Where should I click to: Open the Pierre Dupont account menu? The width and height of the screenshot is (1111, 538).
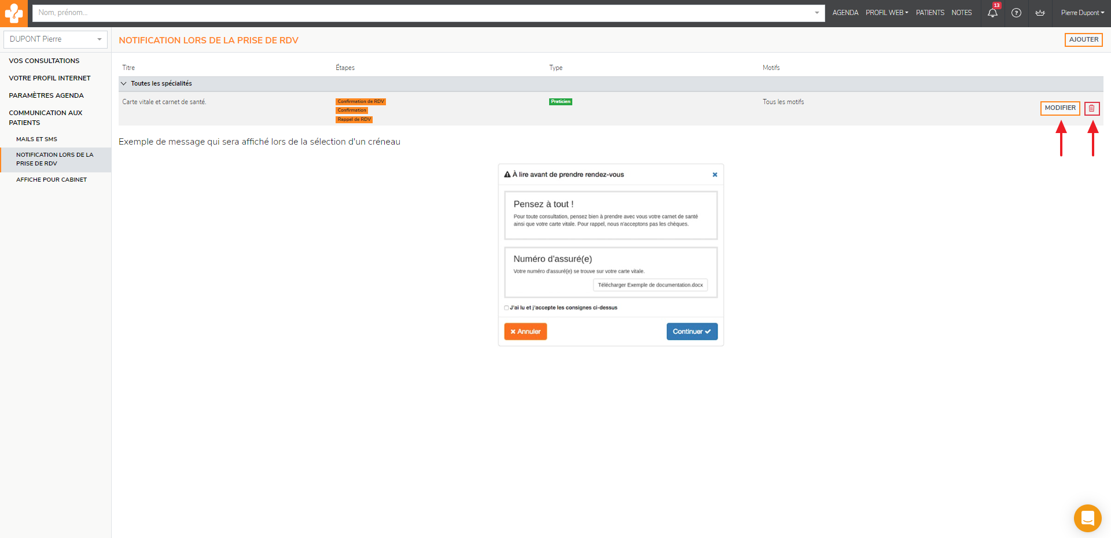(1082, 13)
